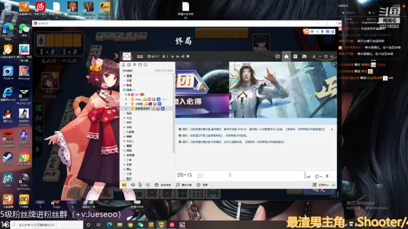This screenshot has width=408, height=229.
Task: Check the network signal indicator in YY
Action: 334,185
